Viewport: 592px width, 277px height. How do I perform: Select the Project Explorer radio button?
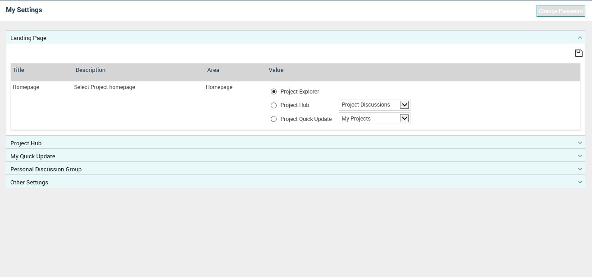click(274, 92)
